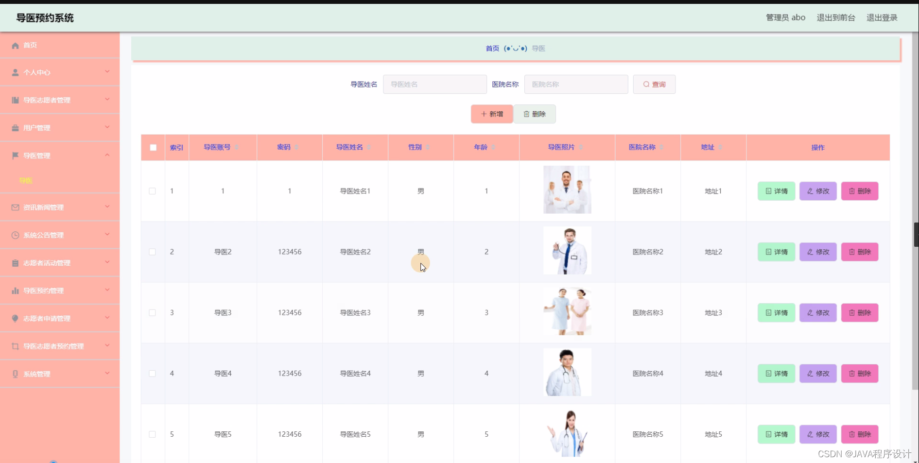
Task: Sort table by 地址 column arrows
Action: tap(720, 147)
